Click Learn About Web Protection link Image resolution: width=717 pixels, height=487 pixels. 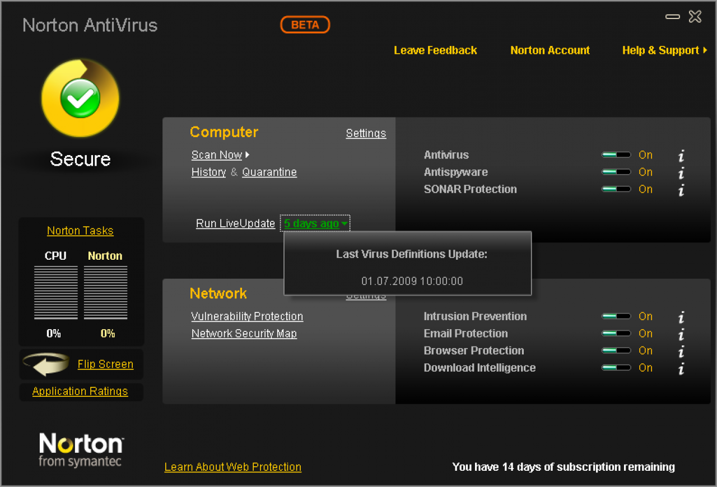pos(233,467)
